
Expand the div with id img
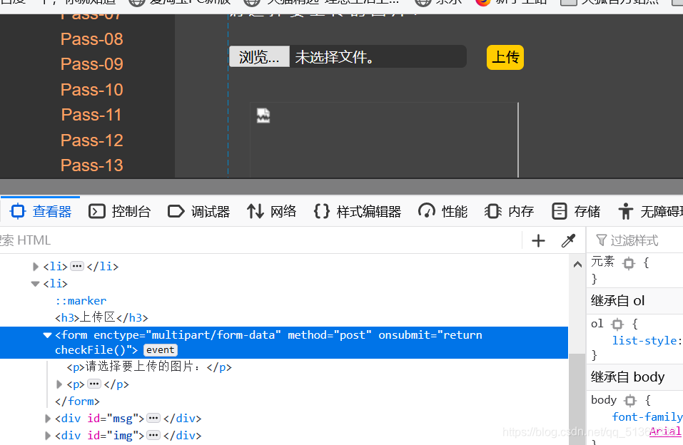48,435
